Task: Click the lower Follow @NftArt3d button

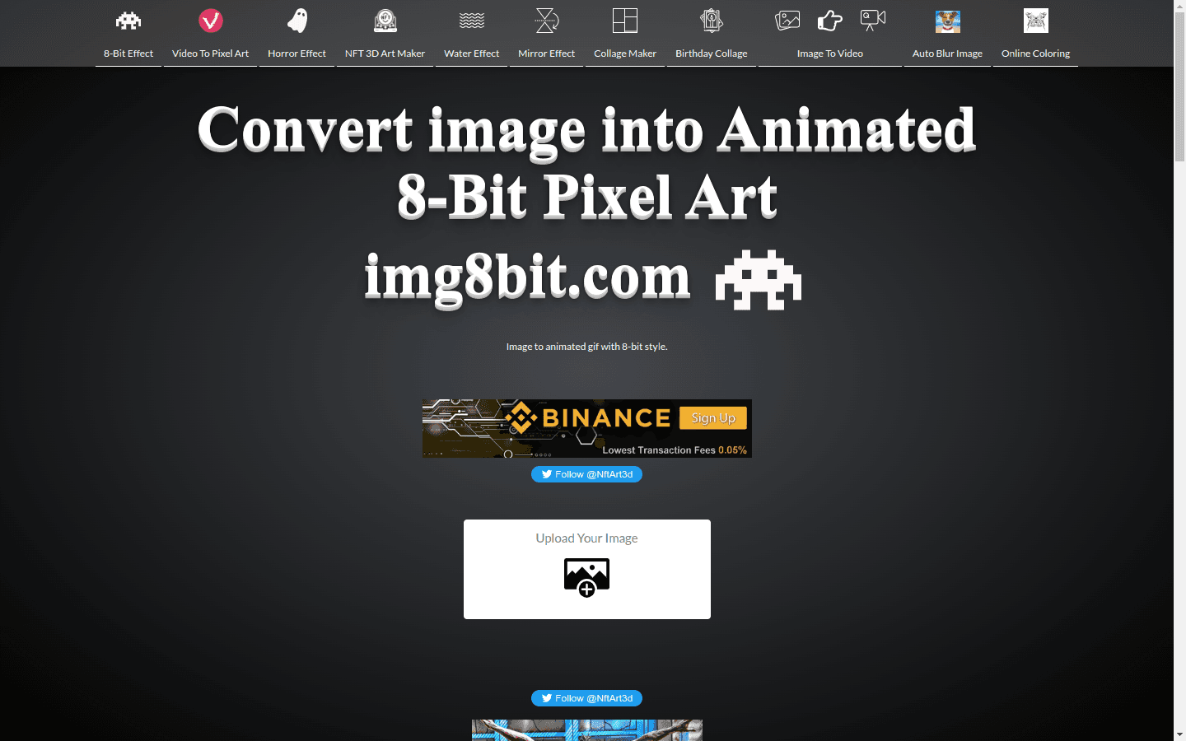Action: click(586, 697)
